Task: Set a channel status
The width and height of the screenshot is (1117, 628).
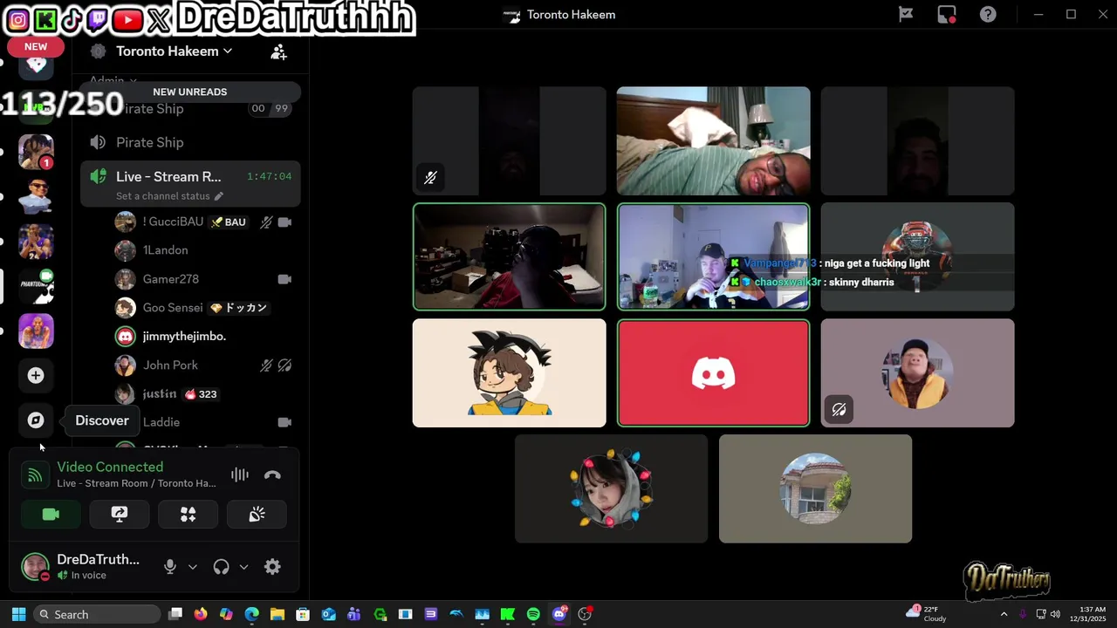Action: click(169, 196)
